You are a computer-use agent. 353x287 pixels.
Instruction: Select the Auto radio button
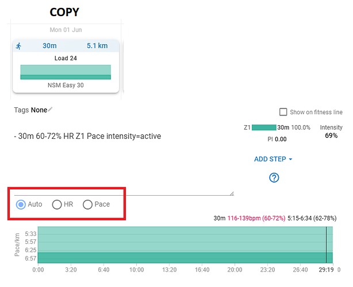point(21,204)
